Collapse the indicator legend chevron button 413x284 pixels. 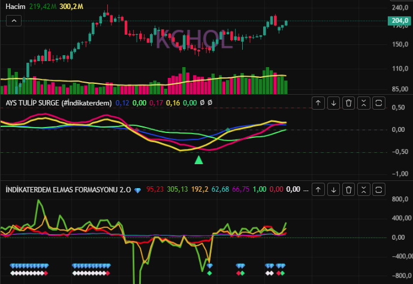click(14, 20)
